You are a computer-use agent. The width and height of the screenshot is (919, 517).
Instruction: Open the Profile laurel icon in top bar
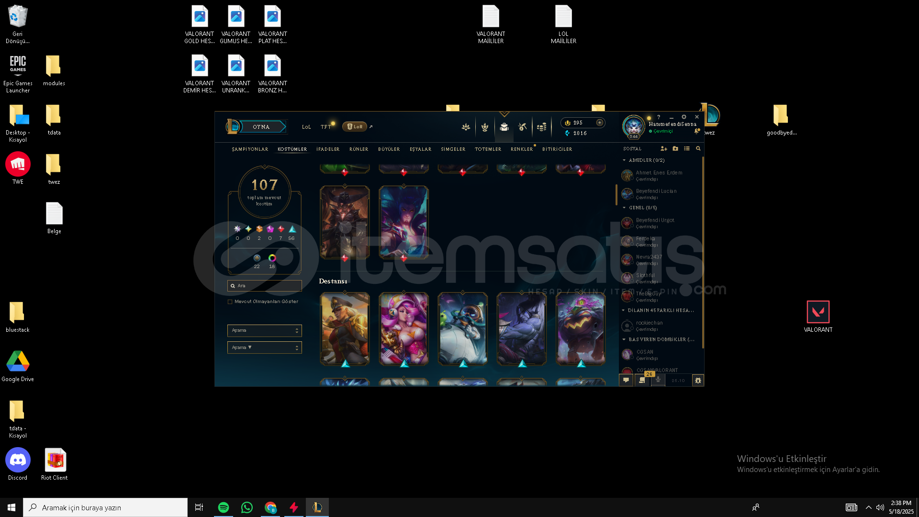pos(485,127)
